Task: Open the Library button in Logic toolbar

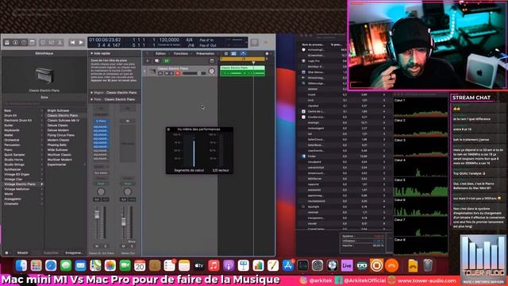Action: [x=7, y=42]
